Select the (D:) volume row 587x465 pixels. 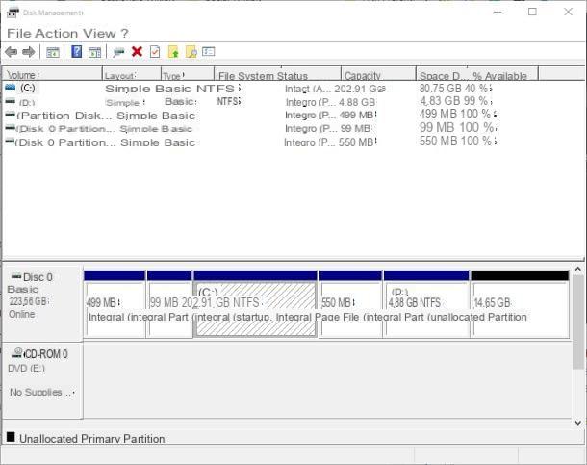point(248,102)
